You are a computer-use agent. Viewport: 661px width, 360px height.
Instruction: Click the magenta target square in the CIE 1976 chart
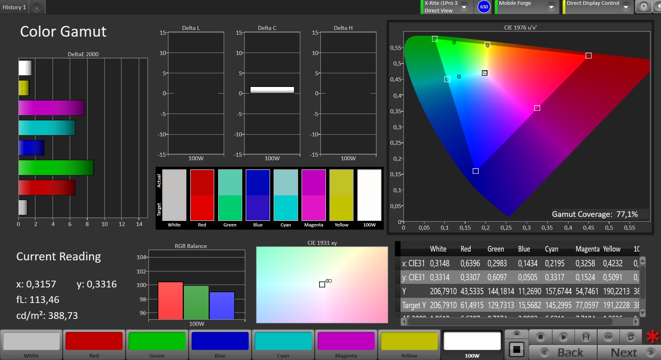tap(537, 108)
